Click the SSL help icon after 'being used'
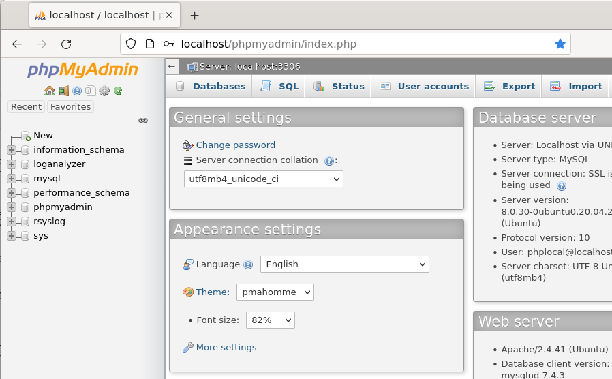This screenshot has width=612, height=379. [x=562, y=186]
